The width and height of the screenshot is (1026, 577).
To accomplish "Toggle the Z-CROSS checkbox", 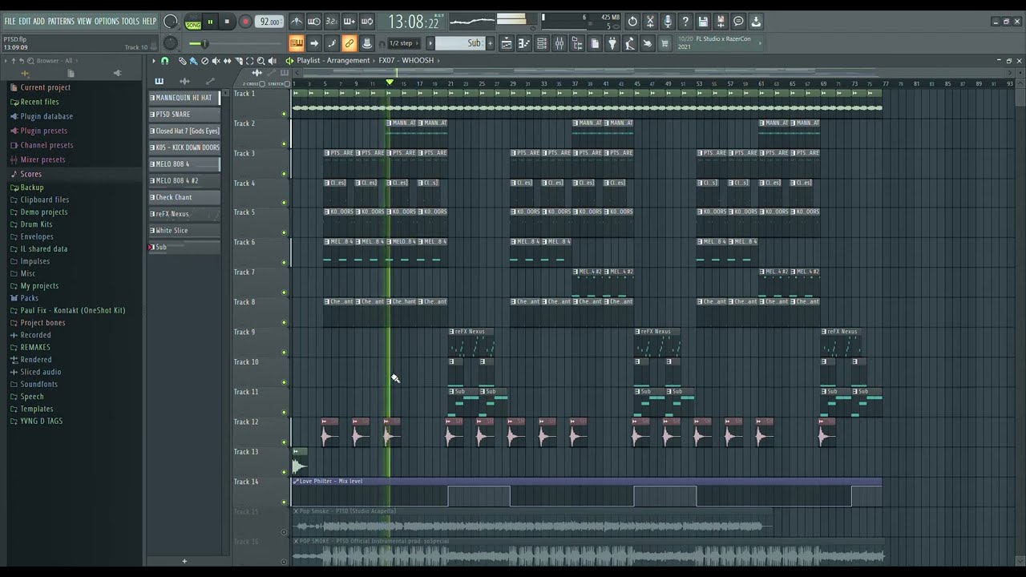I will (263, 83).
